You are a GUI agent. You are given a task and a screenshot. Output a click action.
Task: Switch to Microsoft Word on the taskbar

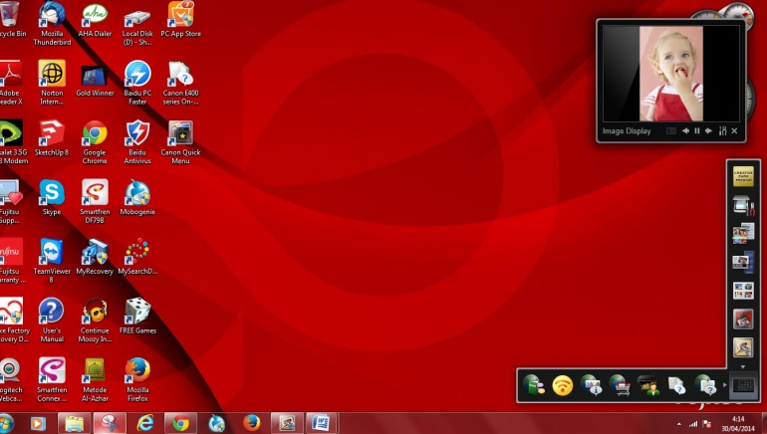tap(321, 423)
